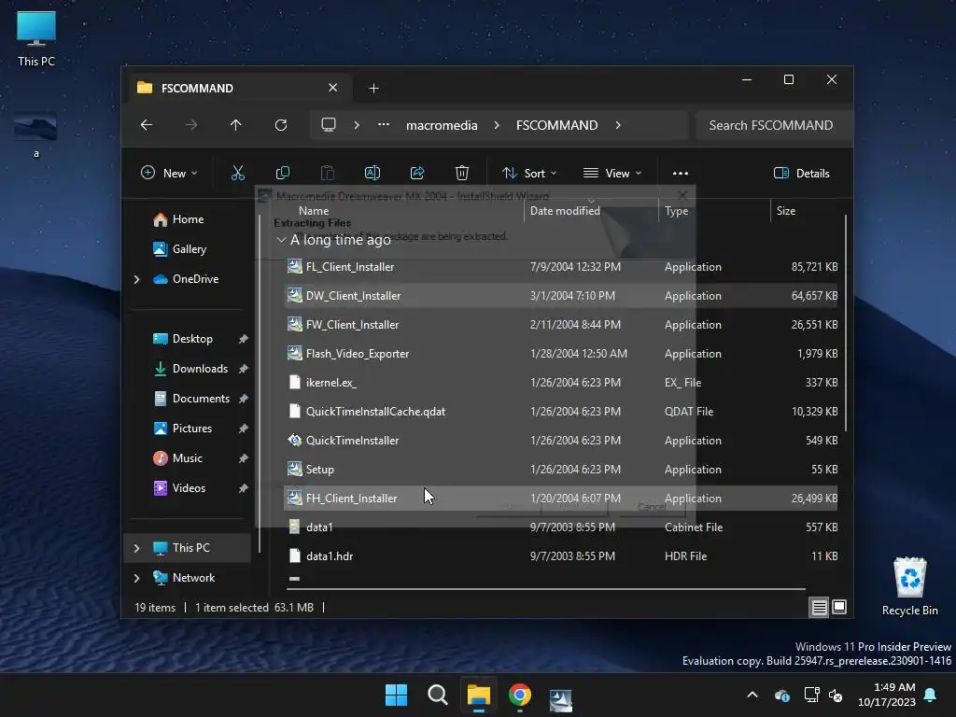Open the View dropdown
Screen dimensions: 956x717
pos(612,173)
